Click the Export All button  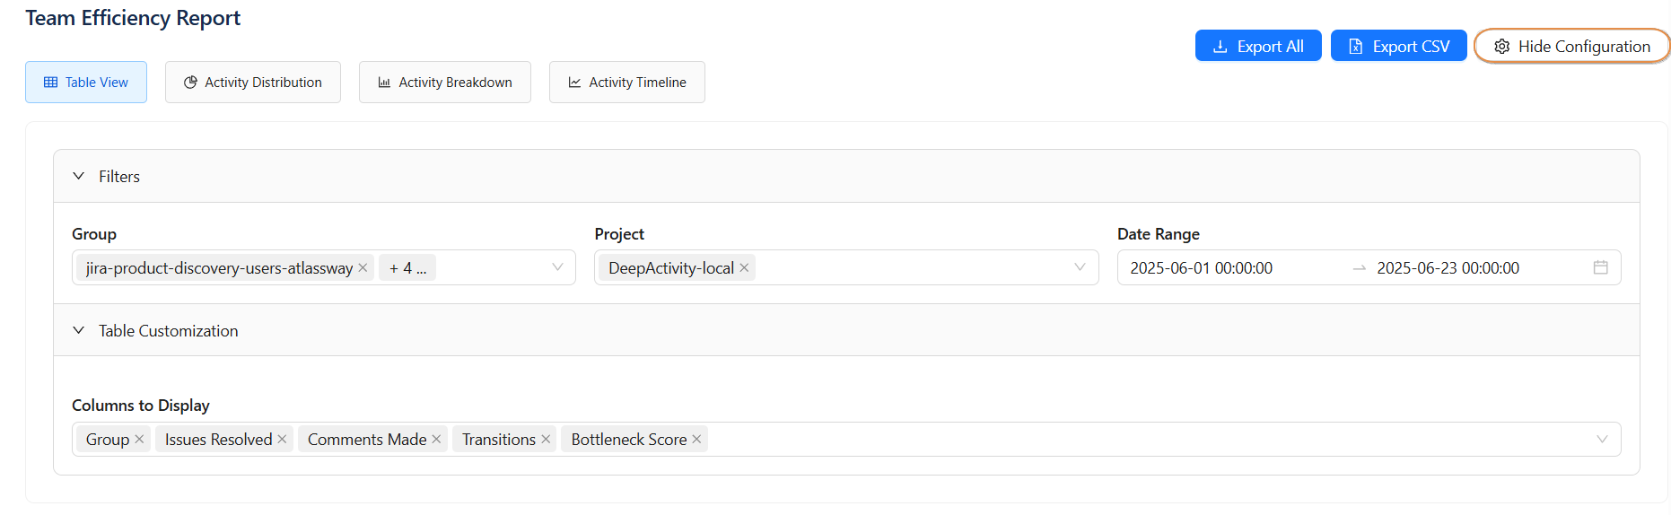(1258, 47)
